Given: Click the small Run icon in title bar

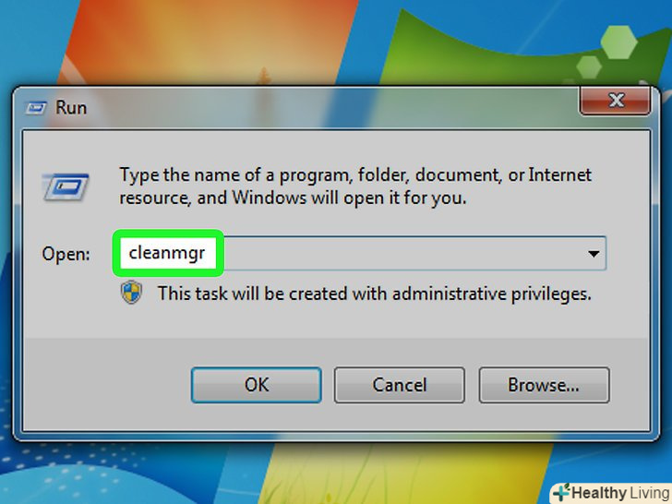Looking at the screenshot, I should coord(36,107).
